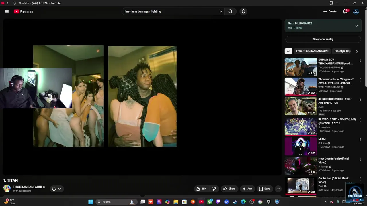Open THOUXANBANFAUNI channel avatar
367x206 pixels.
[x=7, y=189]
